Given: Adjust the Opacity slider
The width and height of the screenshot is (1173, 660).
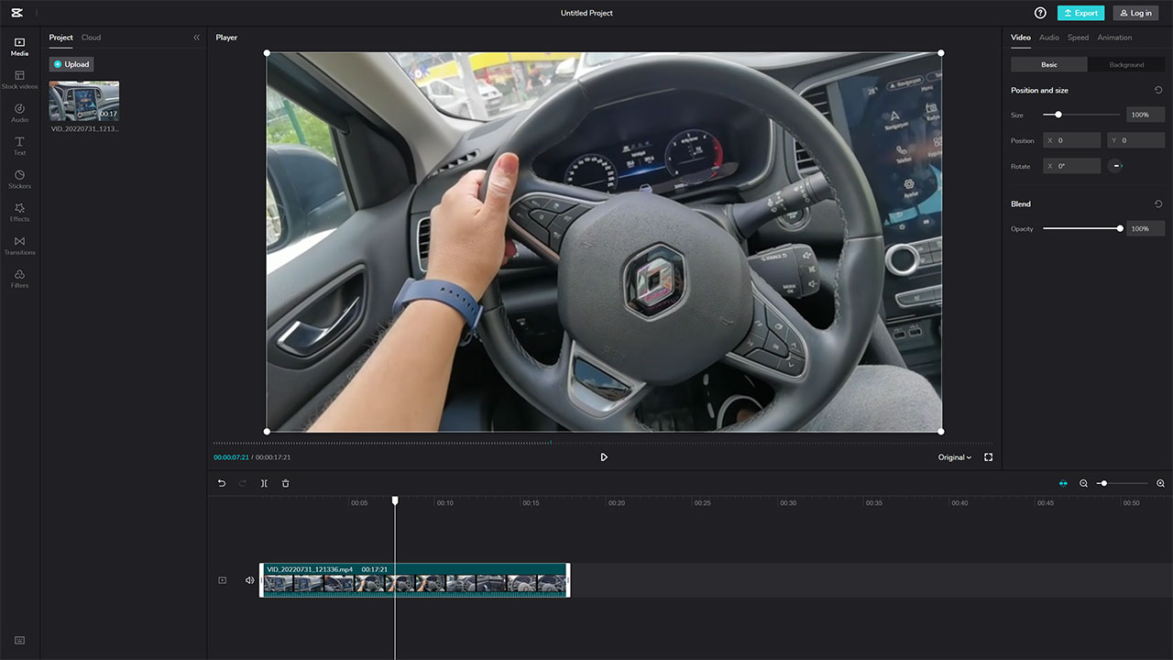Looking at the screenshot, I should pos(1081,228).
